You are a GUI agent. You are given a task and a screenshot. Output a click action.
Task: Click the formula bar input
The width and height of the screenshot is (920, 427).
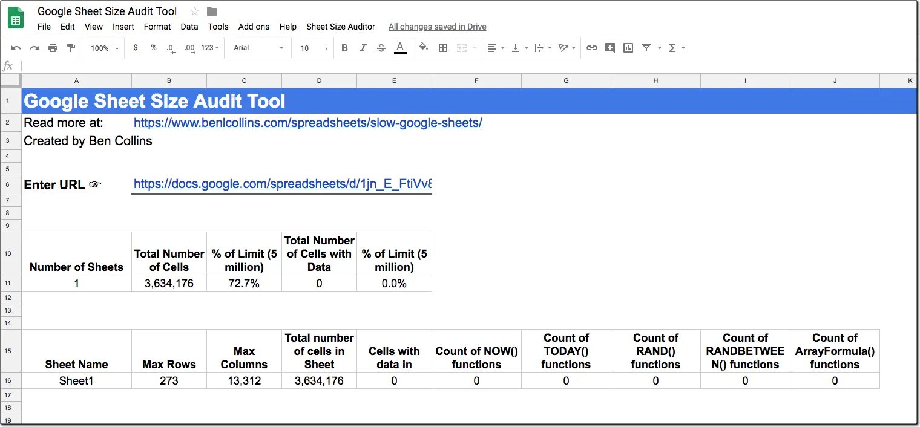469,66
